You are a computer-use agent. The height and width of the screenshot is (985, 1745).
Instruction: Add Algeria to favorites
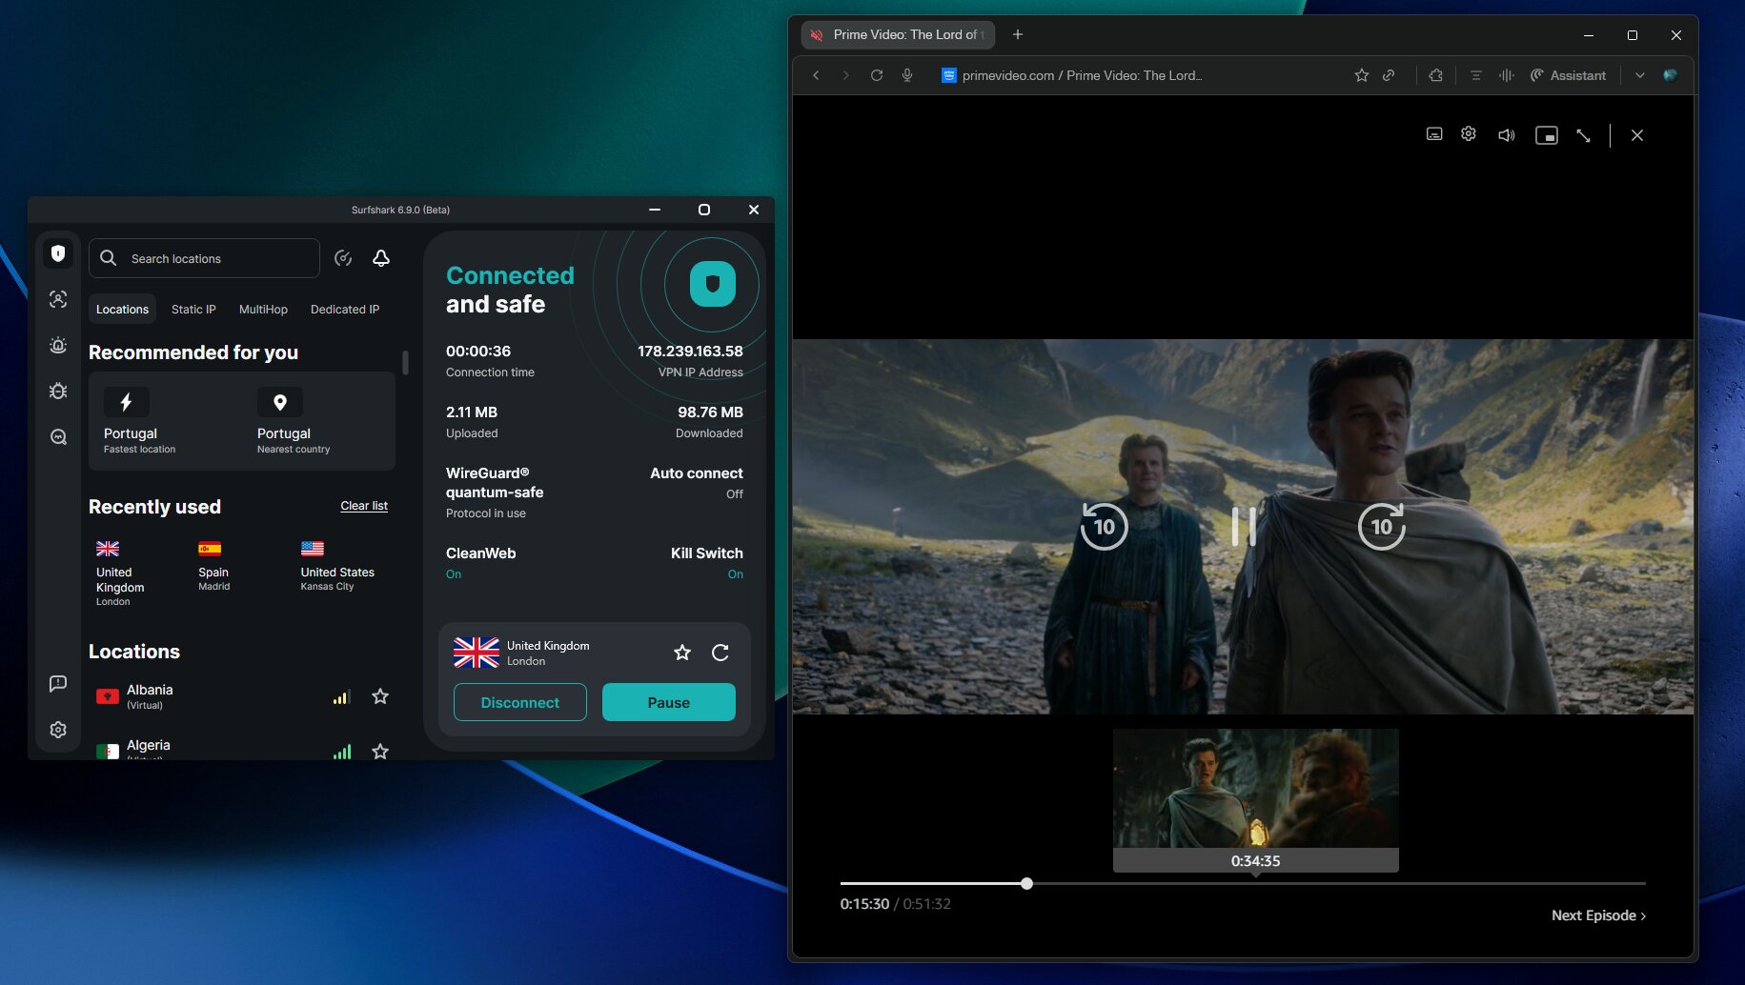tap(380, 751)
